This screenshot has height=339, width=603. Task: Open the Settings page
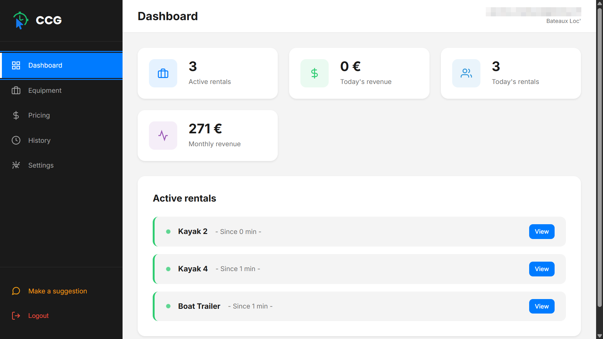61,165
